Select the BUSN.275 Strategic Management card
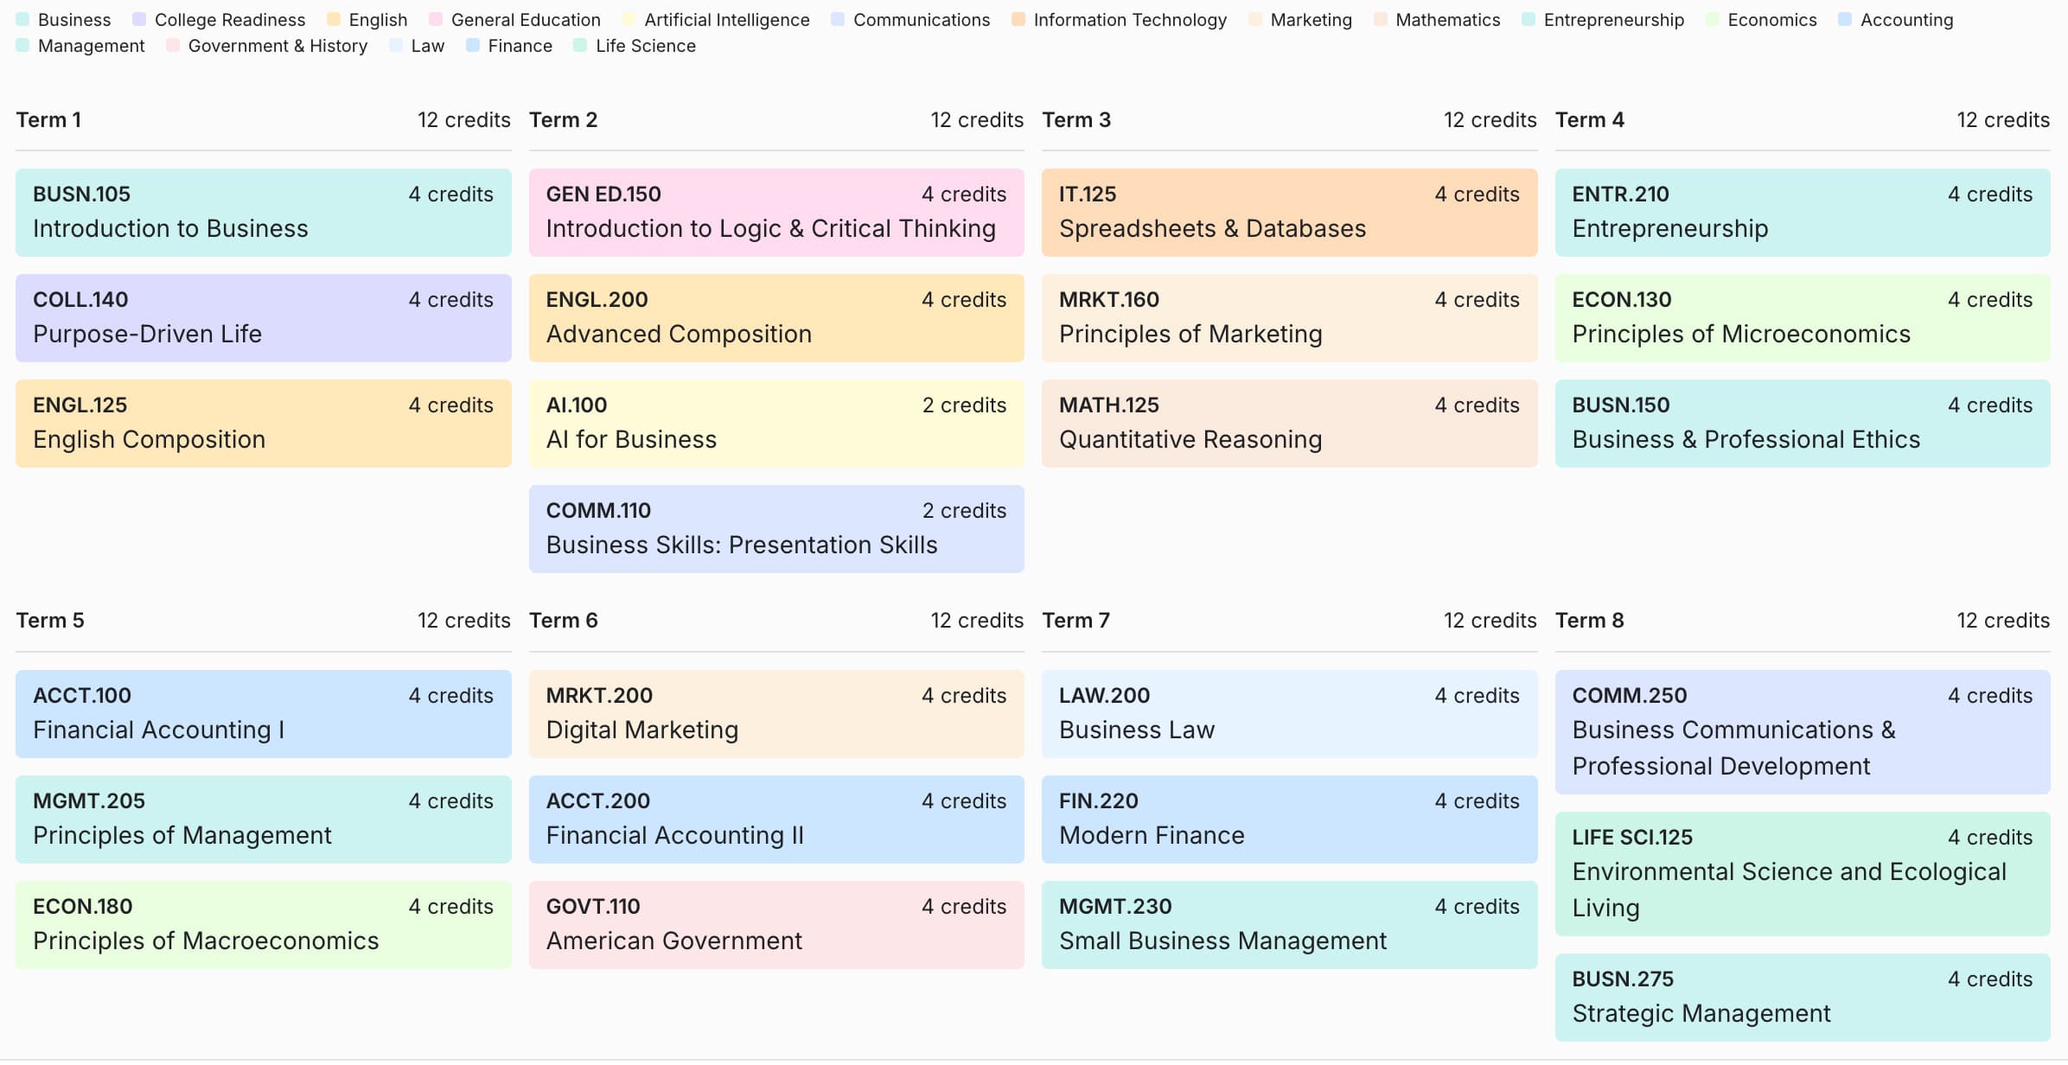The height and width of the screenshot is (1065, 2068). (1802, 997)
